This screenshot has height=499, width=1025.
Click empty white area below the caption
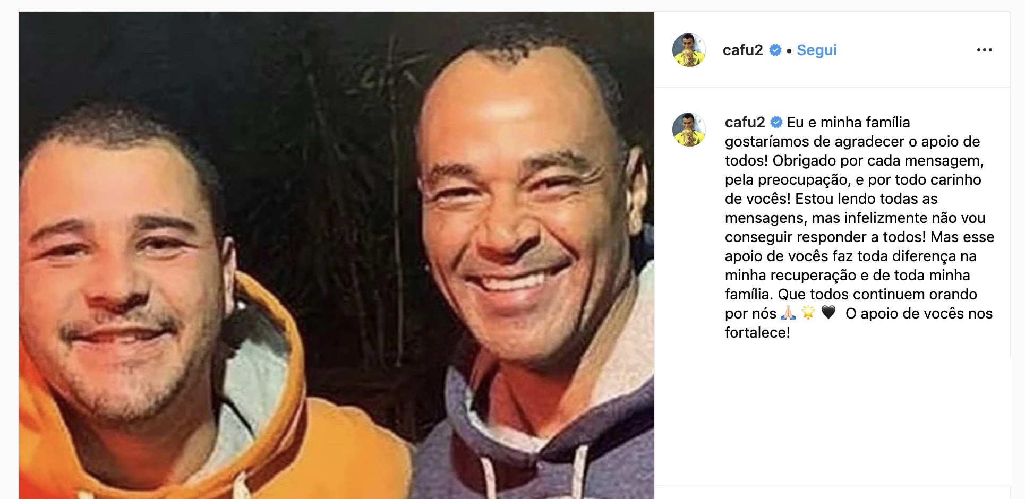[x=833, y=414]
